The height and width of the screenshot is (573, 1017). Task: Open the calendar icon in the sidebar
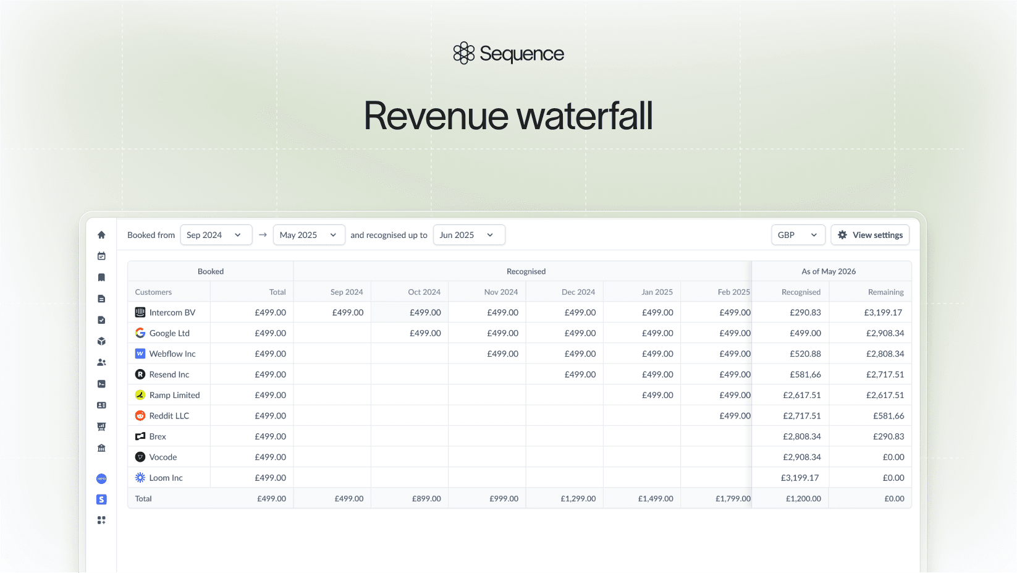[101, 256]
